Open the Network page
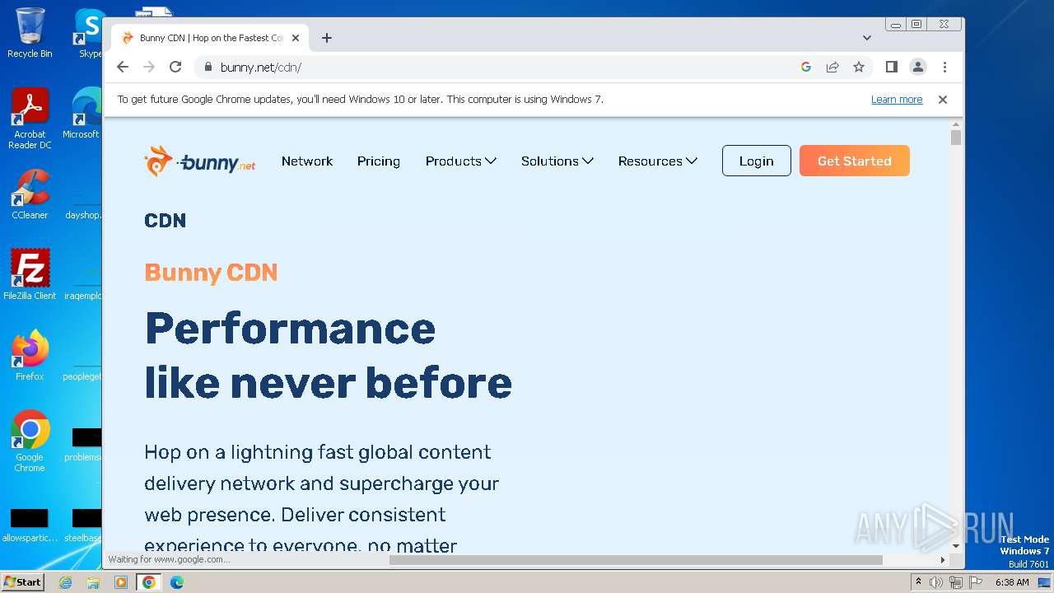The height and width of the screenshot is (593, 1054). coord(307,161)
